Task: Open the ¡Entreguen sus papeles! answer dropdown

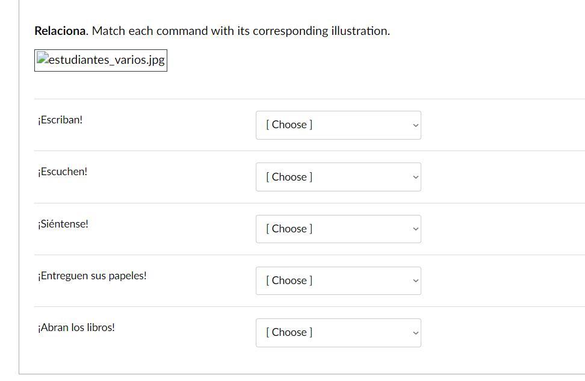Action: (x=338, y=280)
